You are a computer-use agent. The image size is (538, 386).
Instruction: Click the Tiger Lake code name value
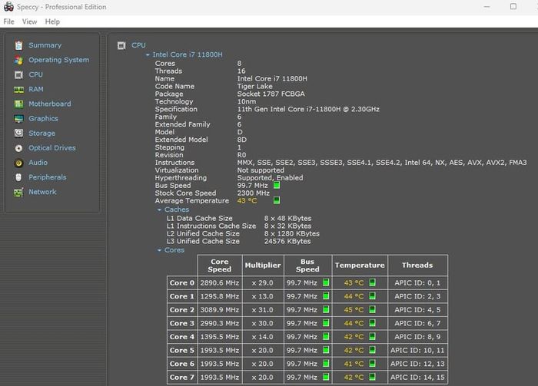pos(254,86)
